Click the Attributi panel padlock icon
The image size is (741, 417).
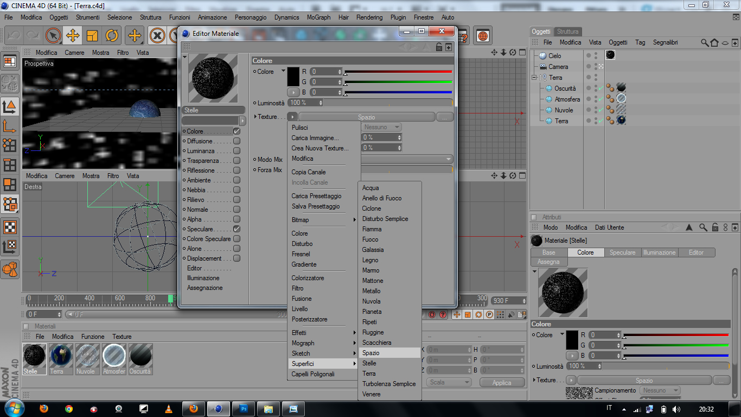pos(715,228)
